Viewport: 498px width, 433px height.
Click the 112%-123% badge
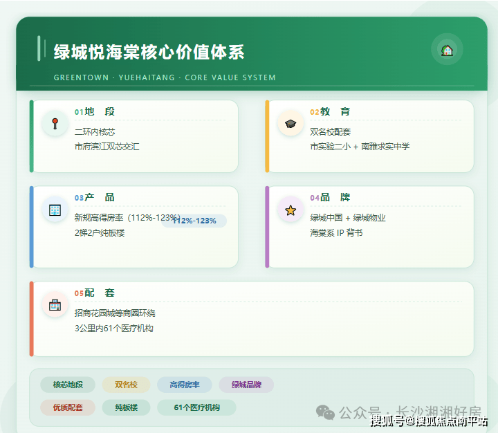coord(194,221)
